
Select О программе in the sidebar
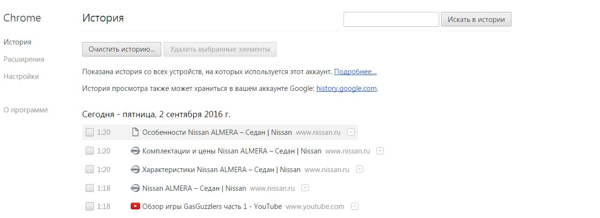click(26, 110)
